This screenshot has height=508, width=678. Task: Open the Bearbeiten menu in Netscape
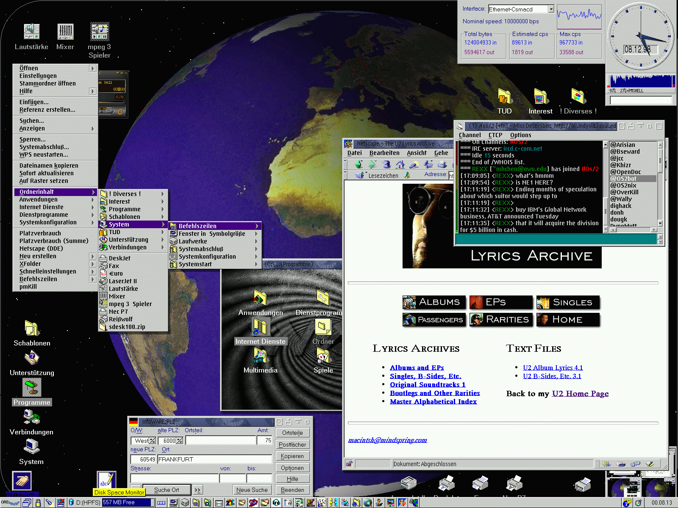384,153
